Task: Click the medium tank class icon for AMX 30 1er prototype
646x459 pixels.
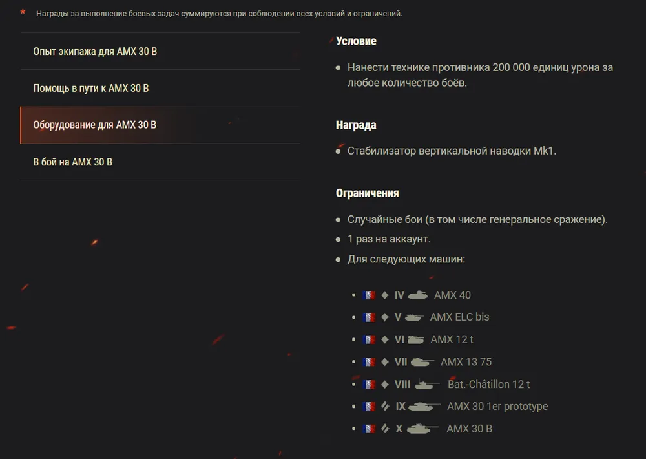Action: 385,407
